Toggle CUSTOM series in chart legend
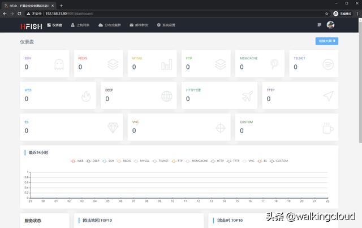Image resolution: width=362 pixels, height=228 pixels. [279, 161]
